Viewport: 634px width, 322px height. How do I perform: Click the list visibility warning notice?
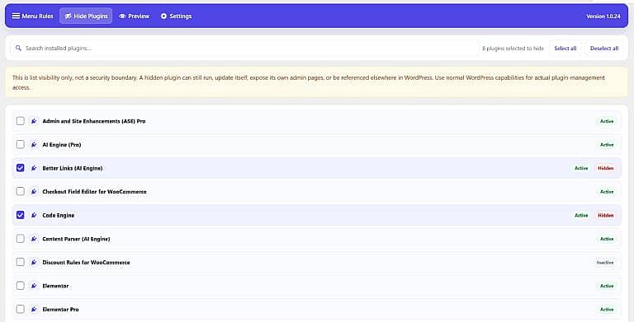click(x=317, y=82)
